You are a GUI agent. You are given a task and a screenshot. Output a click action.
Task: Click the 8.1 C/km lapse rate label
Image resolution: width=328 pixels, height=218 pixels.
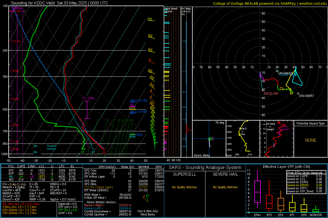tap(88, 98)
